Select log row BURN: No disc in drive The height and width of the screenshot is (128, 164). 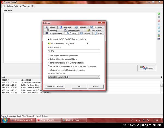pyautogui.click(x=30, y=85)
